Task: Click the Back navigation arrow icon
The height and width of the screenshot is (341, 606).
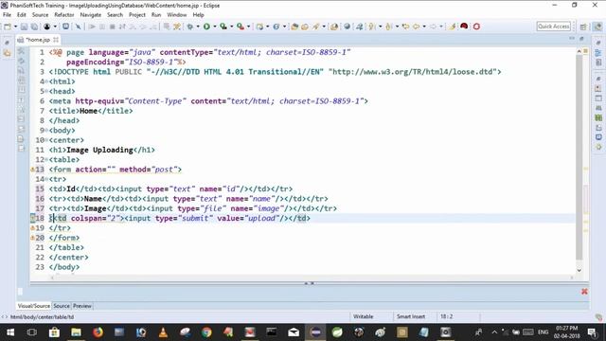Action: pyautogui.click(x=417, y=27)
